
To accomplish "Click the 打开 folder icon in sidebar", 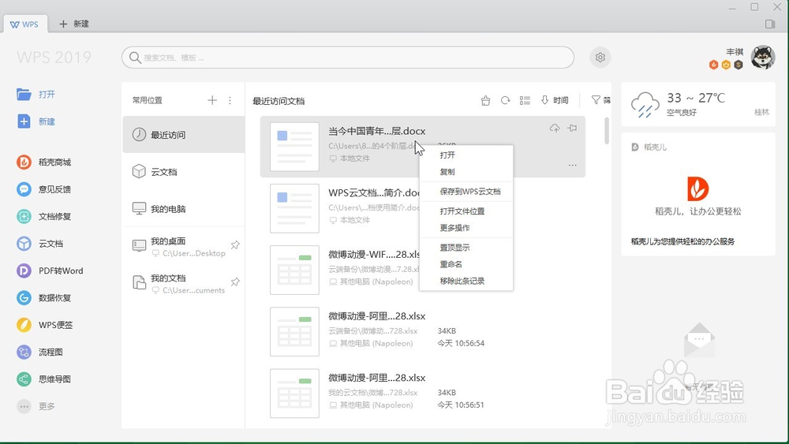I will click(x=24, y=94).
